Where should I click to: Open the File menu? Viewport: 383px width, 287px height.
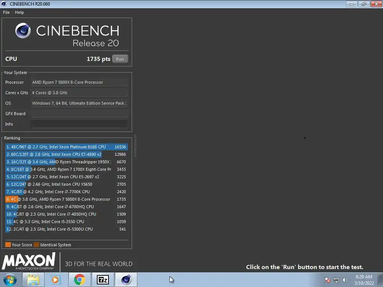pyautogui.click(x=6, y=12)
